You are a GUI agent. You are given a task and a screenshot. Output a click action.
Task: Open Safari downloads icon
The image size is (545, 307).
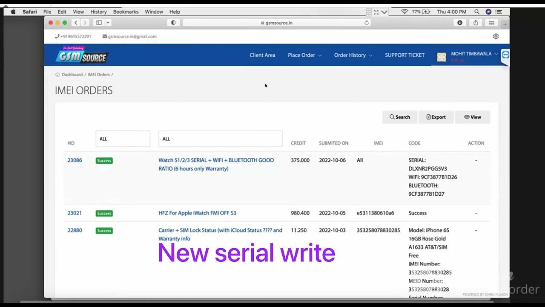pos(460,23)
